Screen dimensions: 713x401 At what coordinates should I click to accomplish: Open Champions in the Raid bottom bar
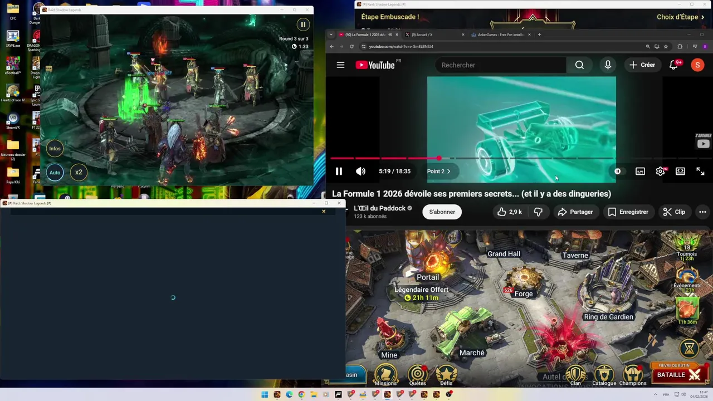click(633, 375)
